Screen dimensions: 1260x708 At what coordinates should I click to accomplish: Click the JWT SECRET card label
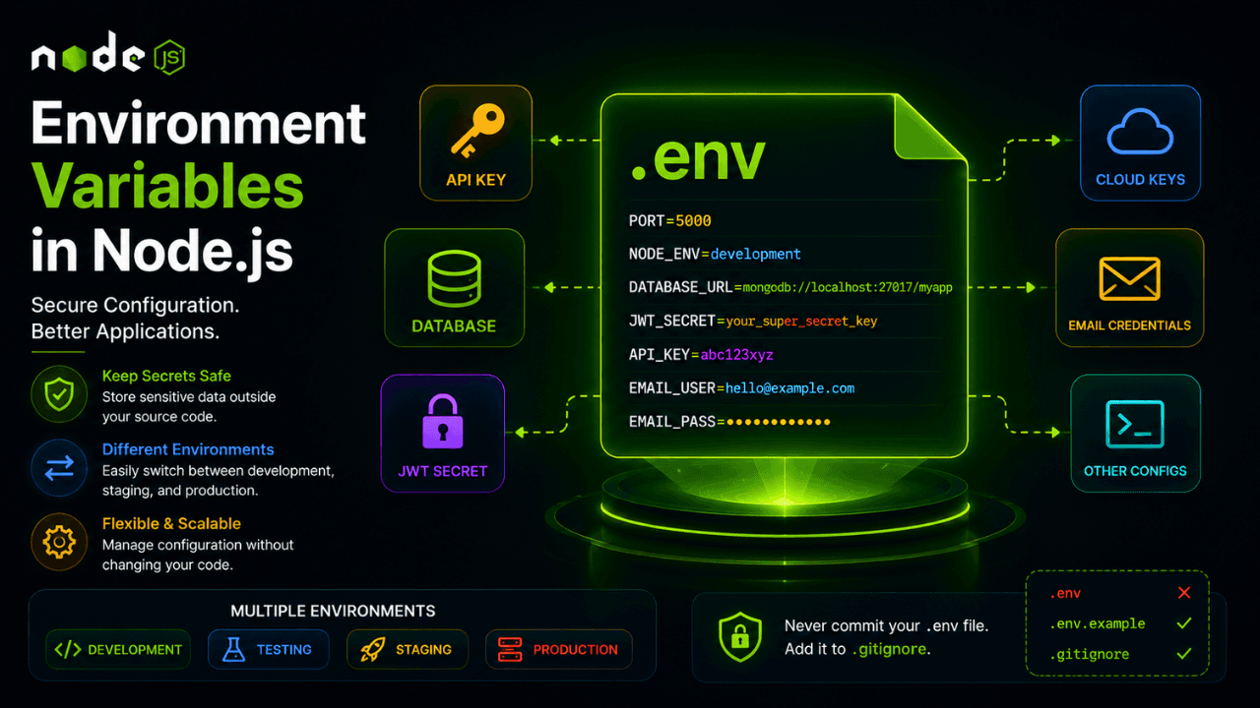(442, 471)
